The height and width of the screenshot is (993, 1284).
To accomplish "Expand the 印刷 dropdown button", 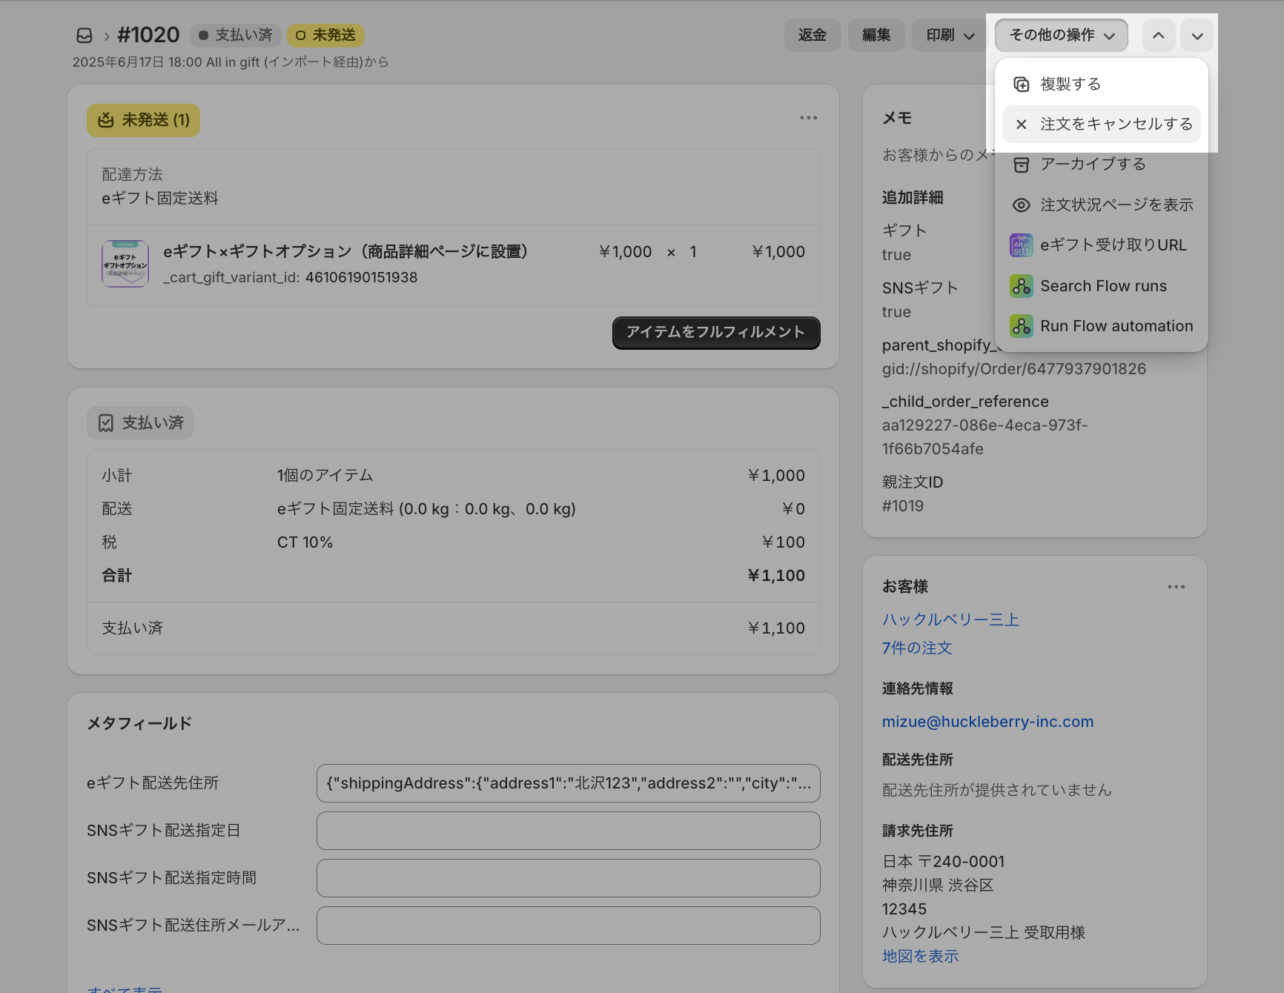I will pos(950,36).
